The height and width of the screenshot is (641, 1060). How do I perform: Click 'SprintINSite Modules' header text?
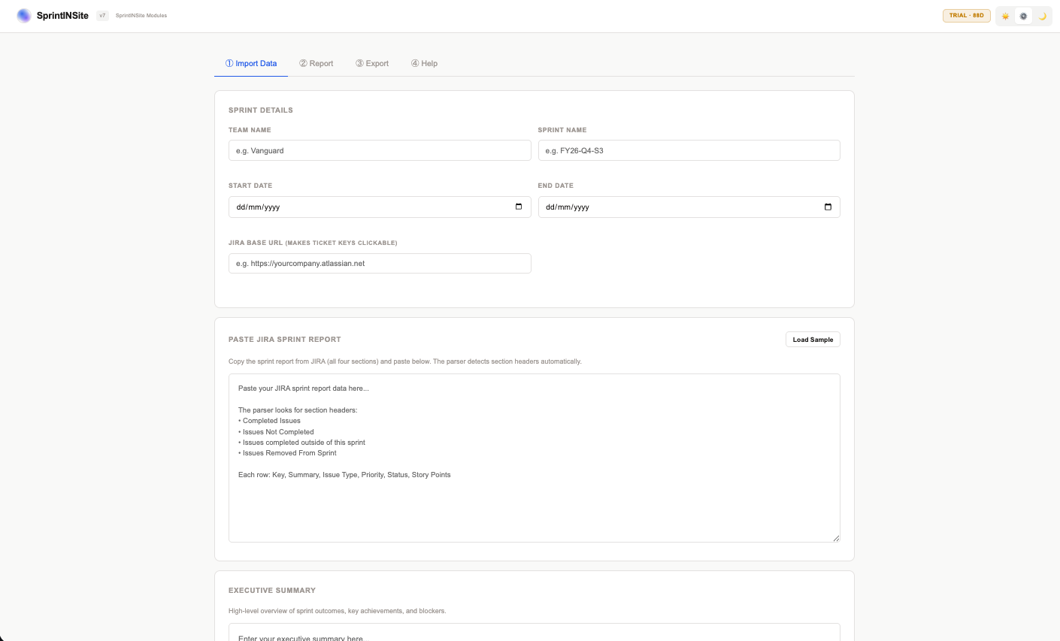(141, 16)
